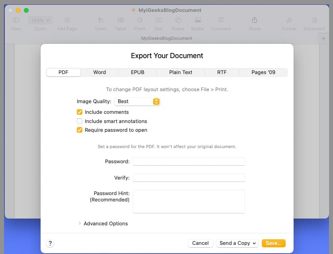Open the Document settings icon

(314, 20)
